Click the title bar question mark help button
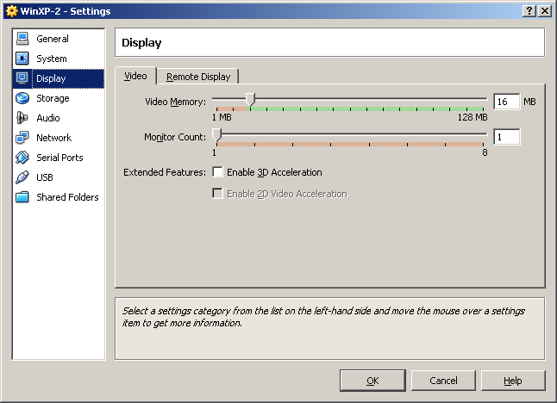The height and width of the screenshot is (403, 557). 529,11
